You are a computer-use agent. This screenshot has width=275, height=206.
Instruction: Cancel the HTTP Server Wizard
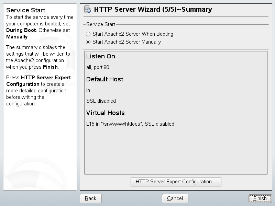[x=175, y=198]
